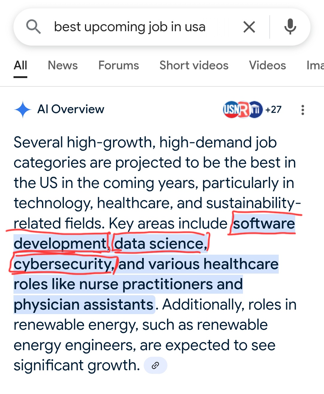Tap the link chip after 'significant growth'
Image resolution: width=324 pixels, height=394 pixels.
coord(155,365)
